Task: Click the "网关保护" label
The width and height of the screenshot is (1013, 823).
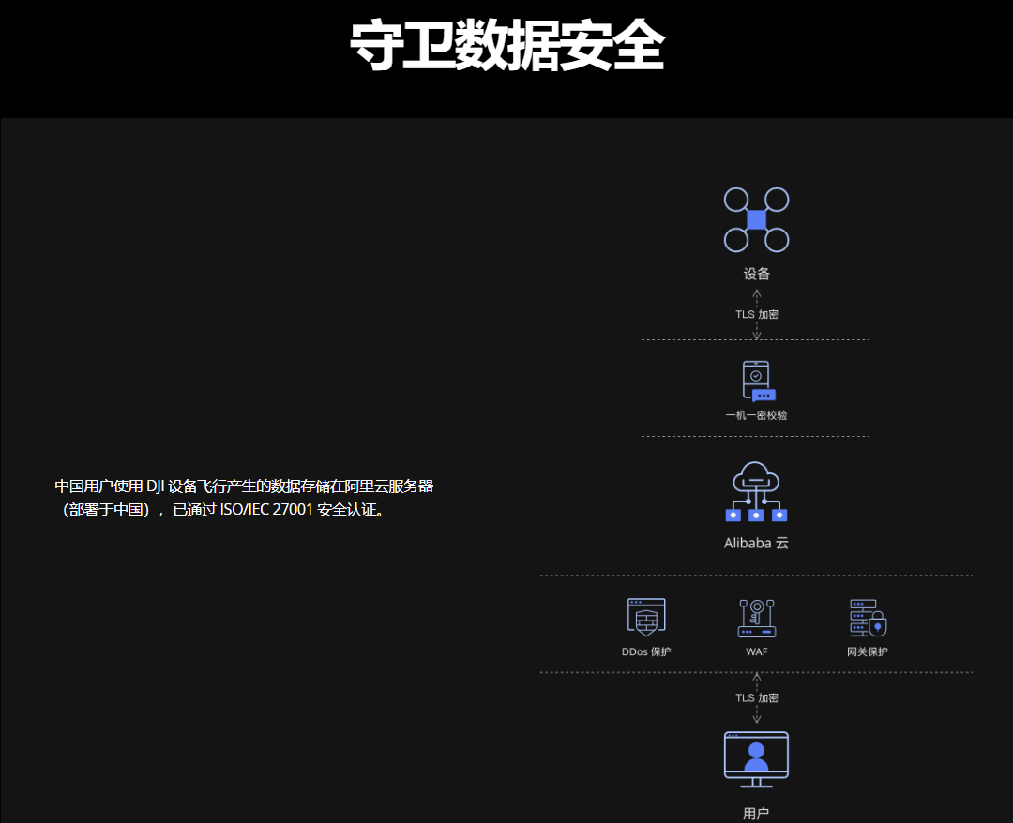Action: pos(867,651)
